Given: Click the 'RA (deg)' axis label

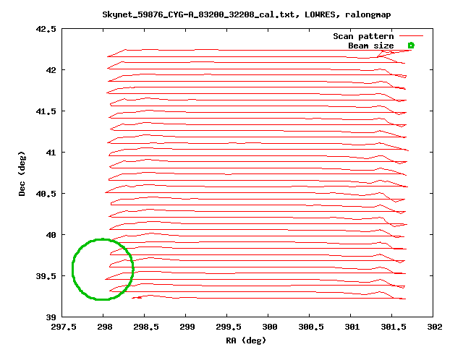Looking at the screenshot, I should [246, 340].
